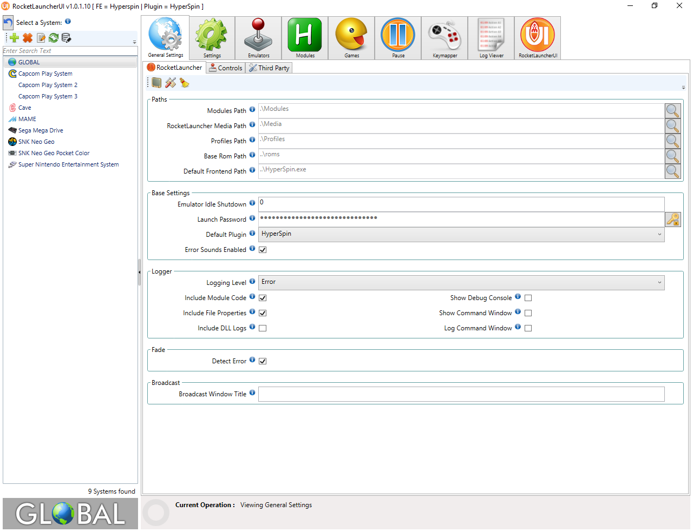
Task: Enable the Include DLL Logs checkbox
Action: coord(263,328)
